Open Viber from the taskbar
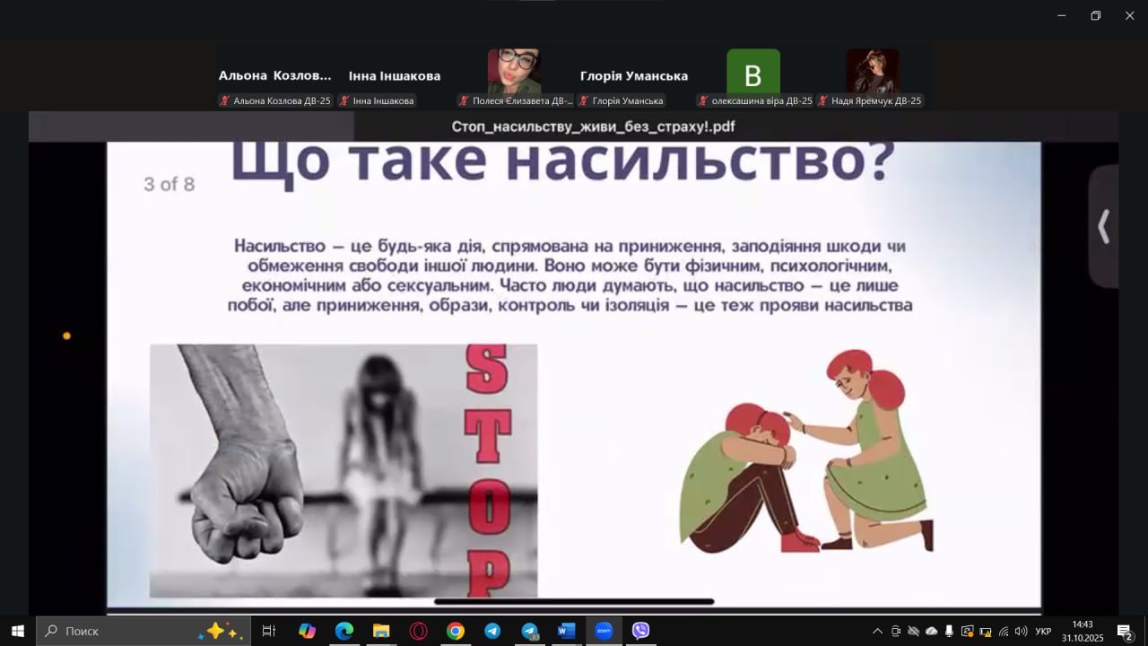This screenshot has width=1148, height=646. [x=640, y=631]
